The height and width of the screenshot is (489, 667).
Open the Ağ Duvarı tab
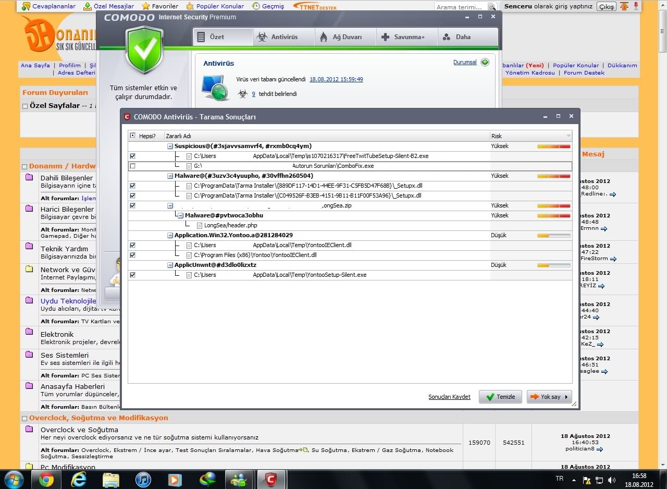coord(345,37)
